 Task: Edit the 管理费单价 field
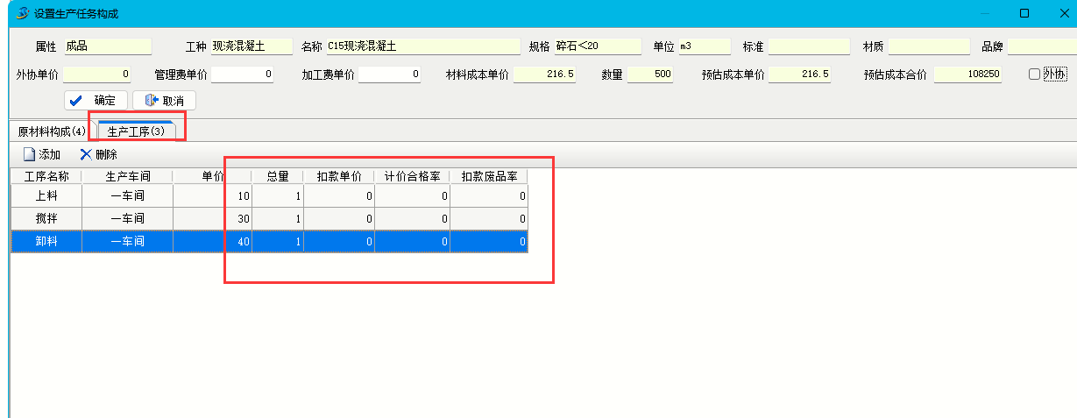tap(242, 74)
